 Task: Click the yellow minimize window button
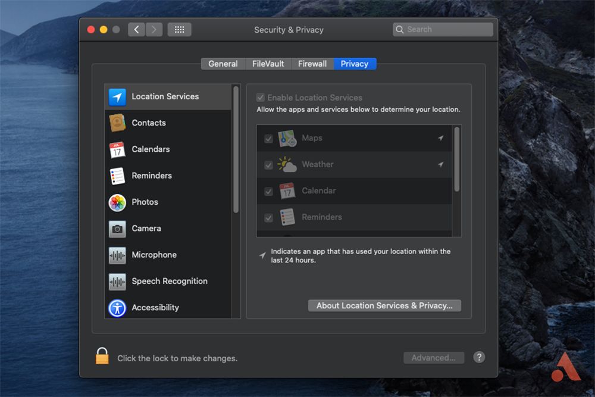[x=104, y=30]
